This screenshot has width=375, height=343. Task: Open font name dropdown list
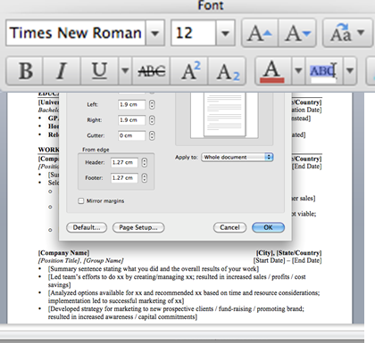click(154, 33)
